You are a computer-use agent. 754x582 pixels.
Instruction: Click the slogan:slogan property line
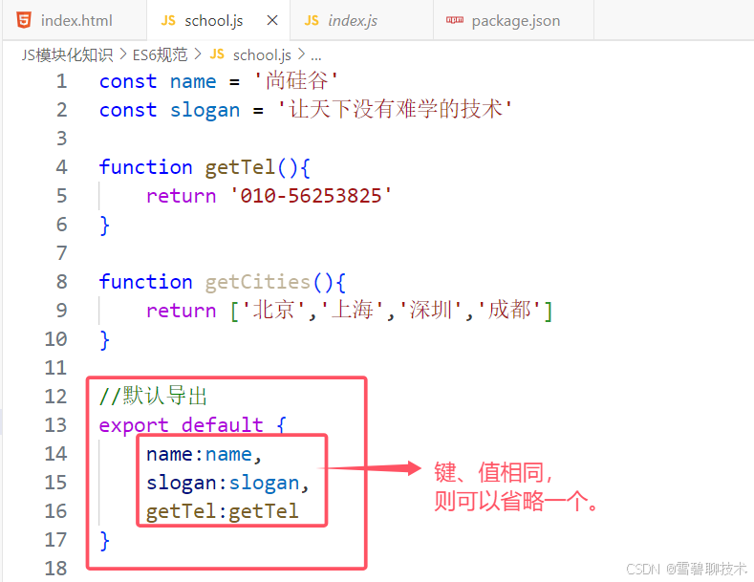point(227,483)
